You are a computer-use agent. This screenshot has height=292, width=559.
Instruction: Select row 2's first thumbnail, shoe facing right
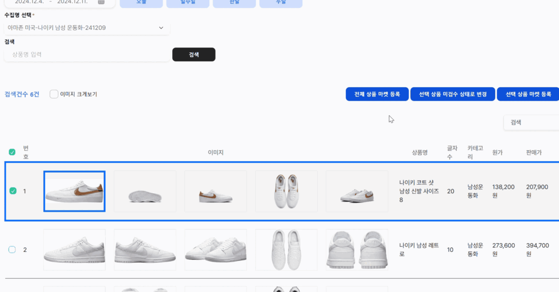(74, 250)
